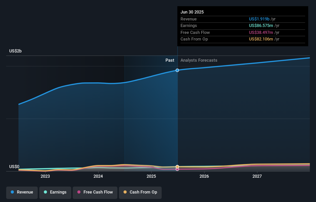Click the pink Free Cash Flow legend dot
Screen dimensions: 316x202
point(79,192)
